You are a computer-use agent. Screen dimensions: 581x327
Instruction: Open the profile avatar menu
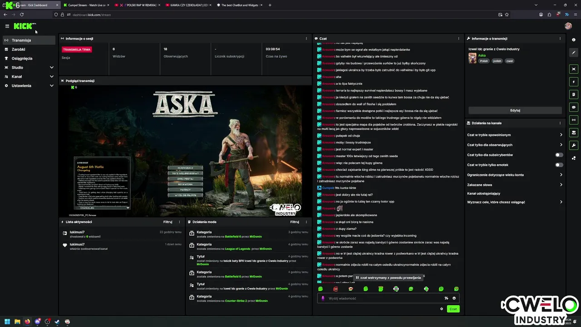[x=568, y=26]
